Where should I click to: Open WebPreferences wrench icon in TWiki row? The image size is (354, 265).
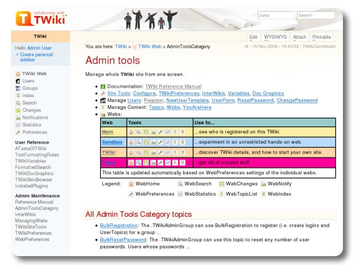(x=160, y=152)
